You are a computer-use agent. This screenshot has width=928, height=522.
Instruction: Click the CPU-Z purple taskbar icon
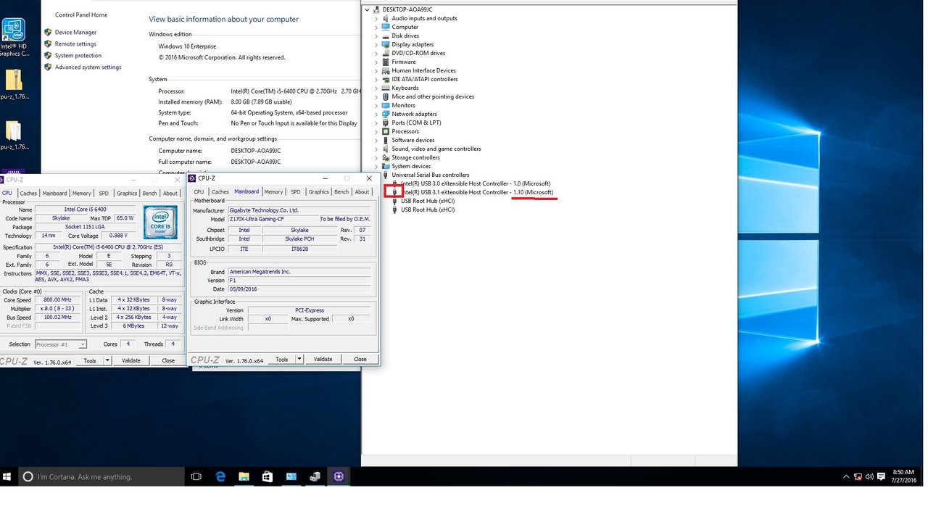coord(339,476)
